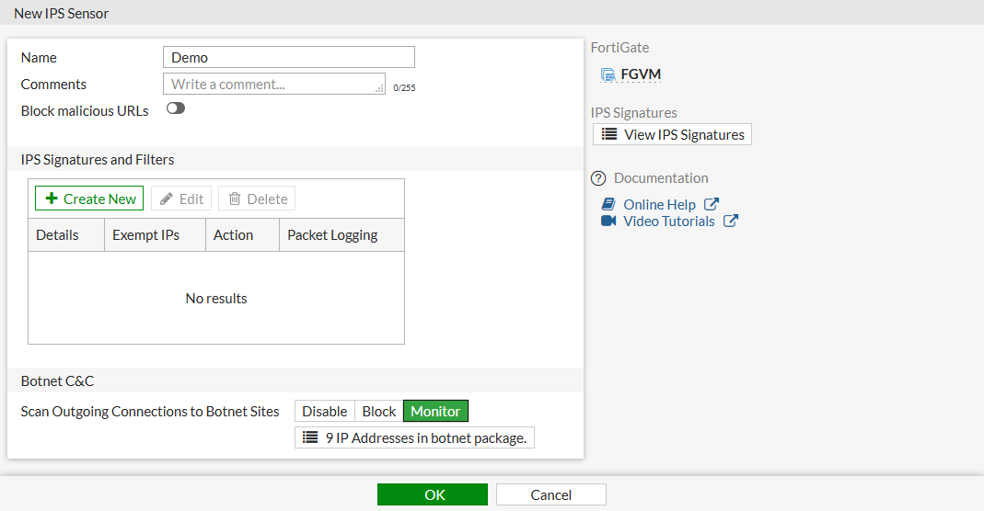Set botnet scanning to Block
The height and width of the screenshot is (511, 984).
point(378,411)
